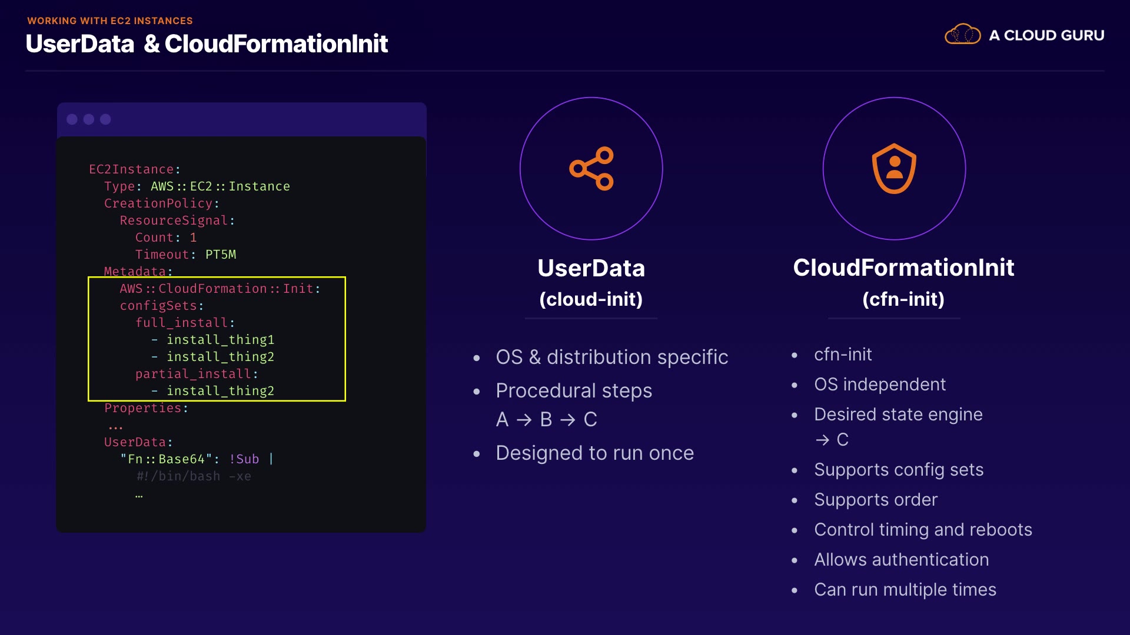Viewport: 1130px width, 635px height.
Task: Click the orange share nodes icon
Action: pos(591,169)
